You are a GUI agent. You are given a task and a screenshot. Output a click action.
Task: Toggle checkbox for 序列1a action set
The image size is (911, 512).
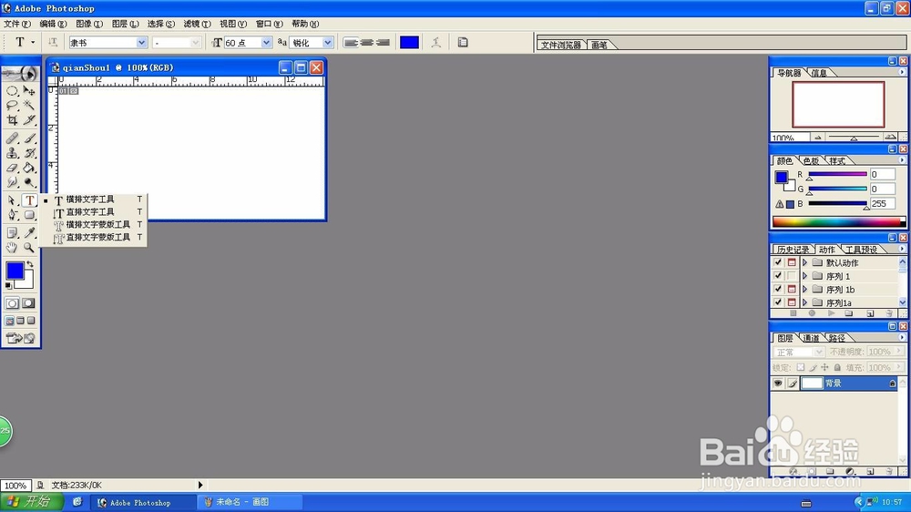(x=778, y=302)
